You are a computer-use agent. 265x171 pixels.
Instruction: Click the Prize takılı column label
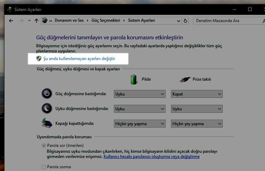coord(202,79)
